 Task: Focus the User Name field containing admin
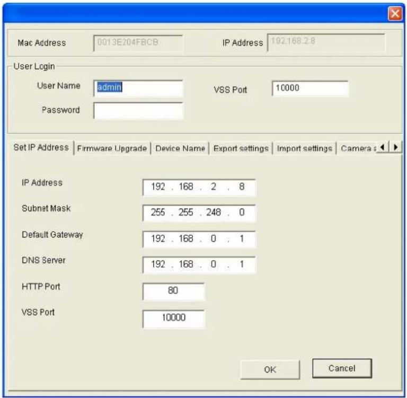[x=138, y=88]
